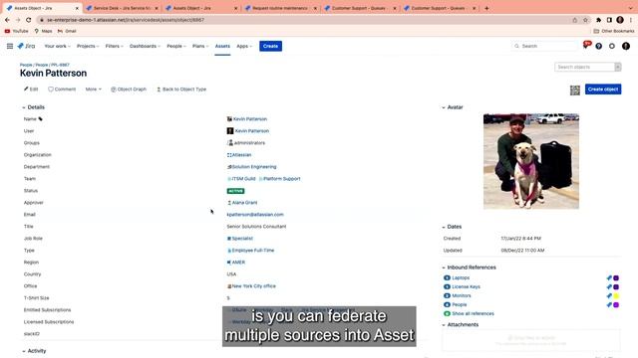Click the Jira icon in License Keys row
The image size is (638, 358).
[609, 287]
